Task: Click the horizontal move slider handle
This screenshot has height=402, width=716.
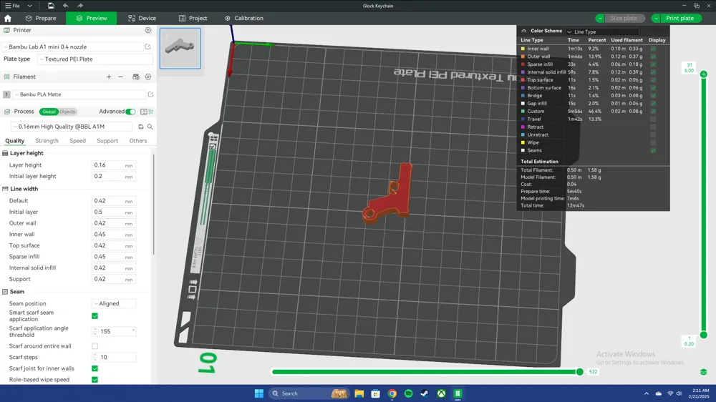Action: coord(580,372)
